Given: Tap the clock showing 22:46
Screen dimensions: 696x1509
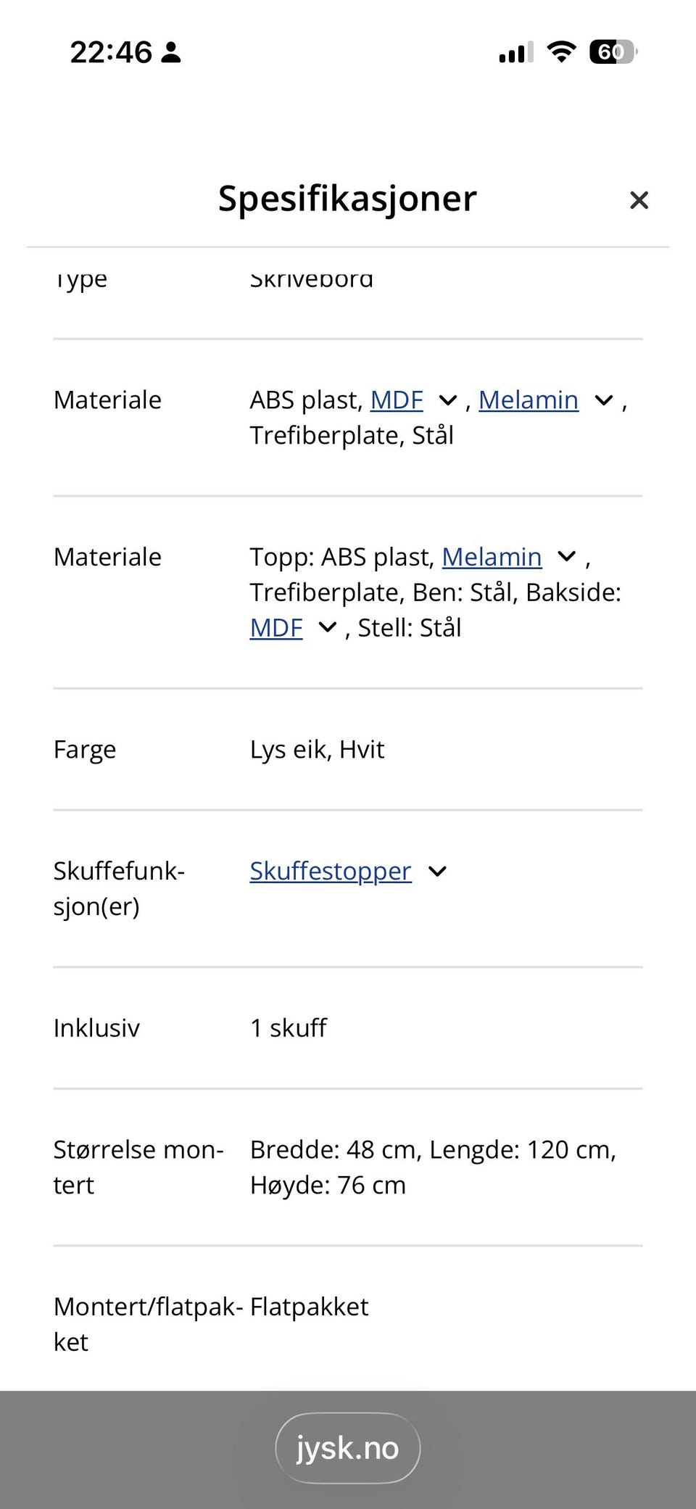Looking at the screenshot, I should [110, 51].
